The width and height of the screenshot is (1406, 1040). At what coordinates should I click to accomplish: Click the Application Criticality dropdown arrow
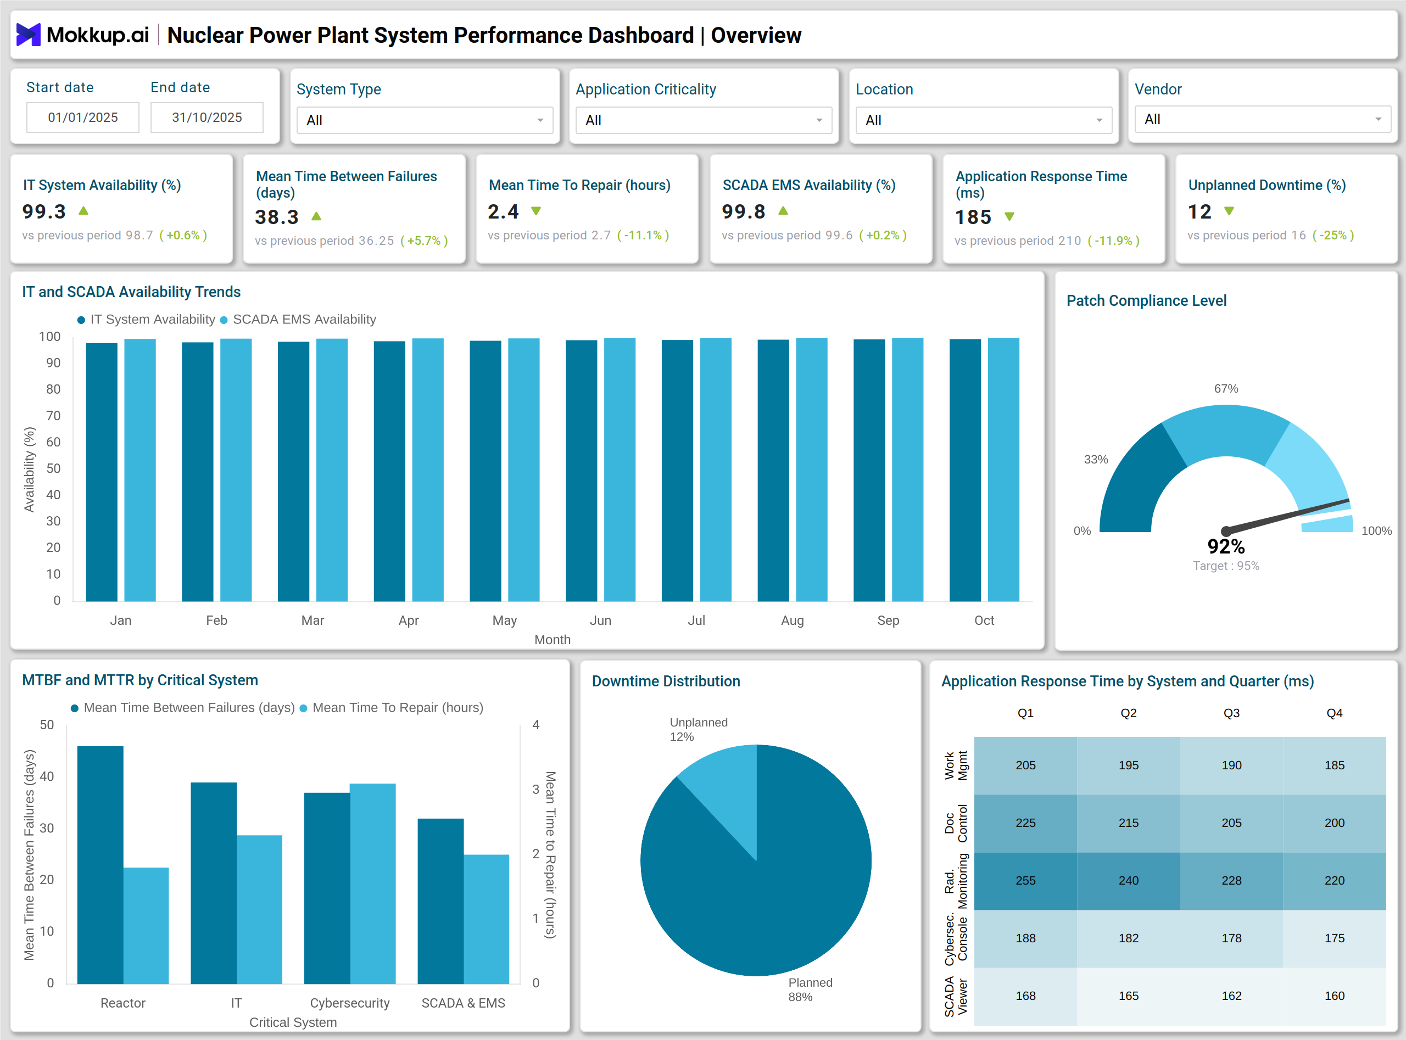point(819,120)
